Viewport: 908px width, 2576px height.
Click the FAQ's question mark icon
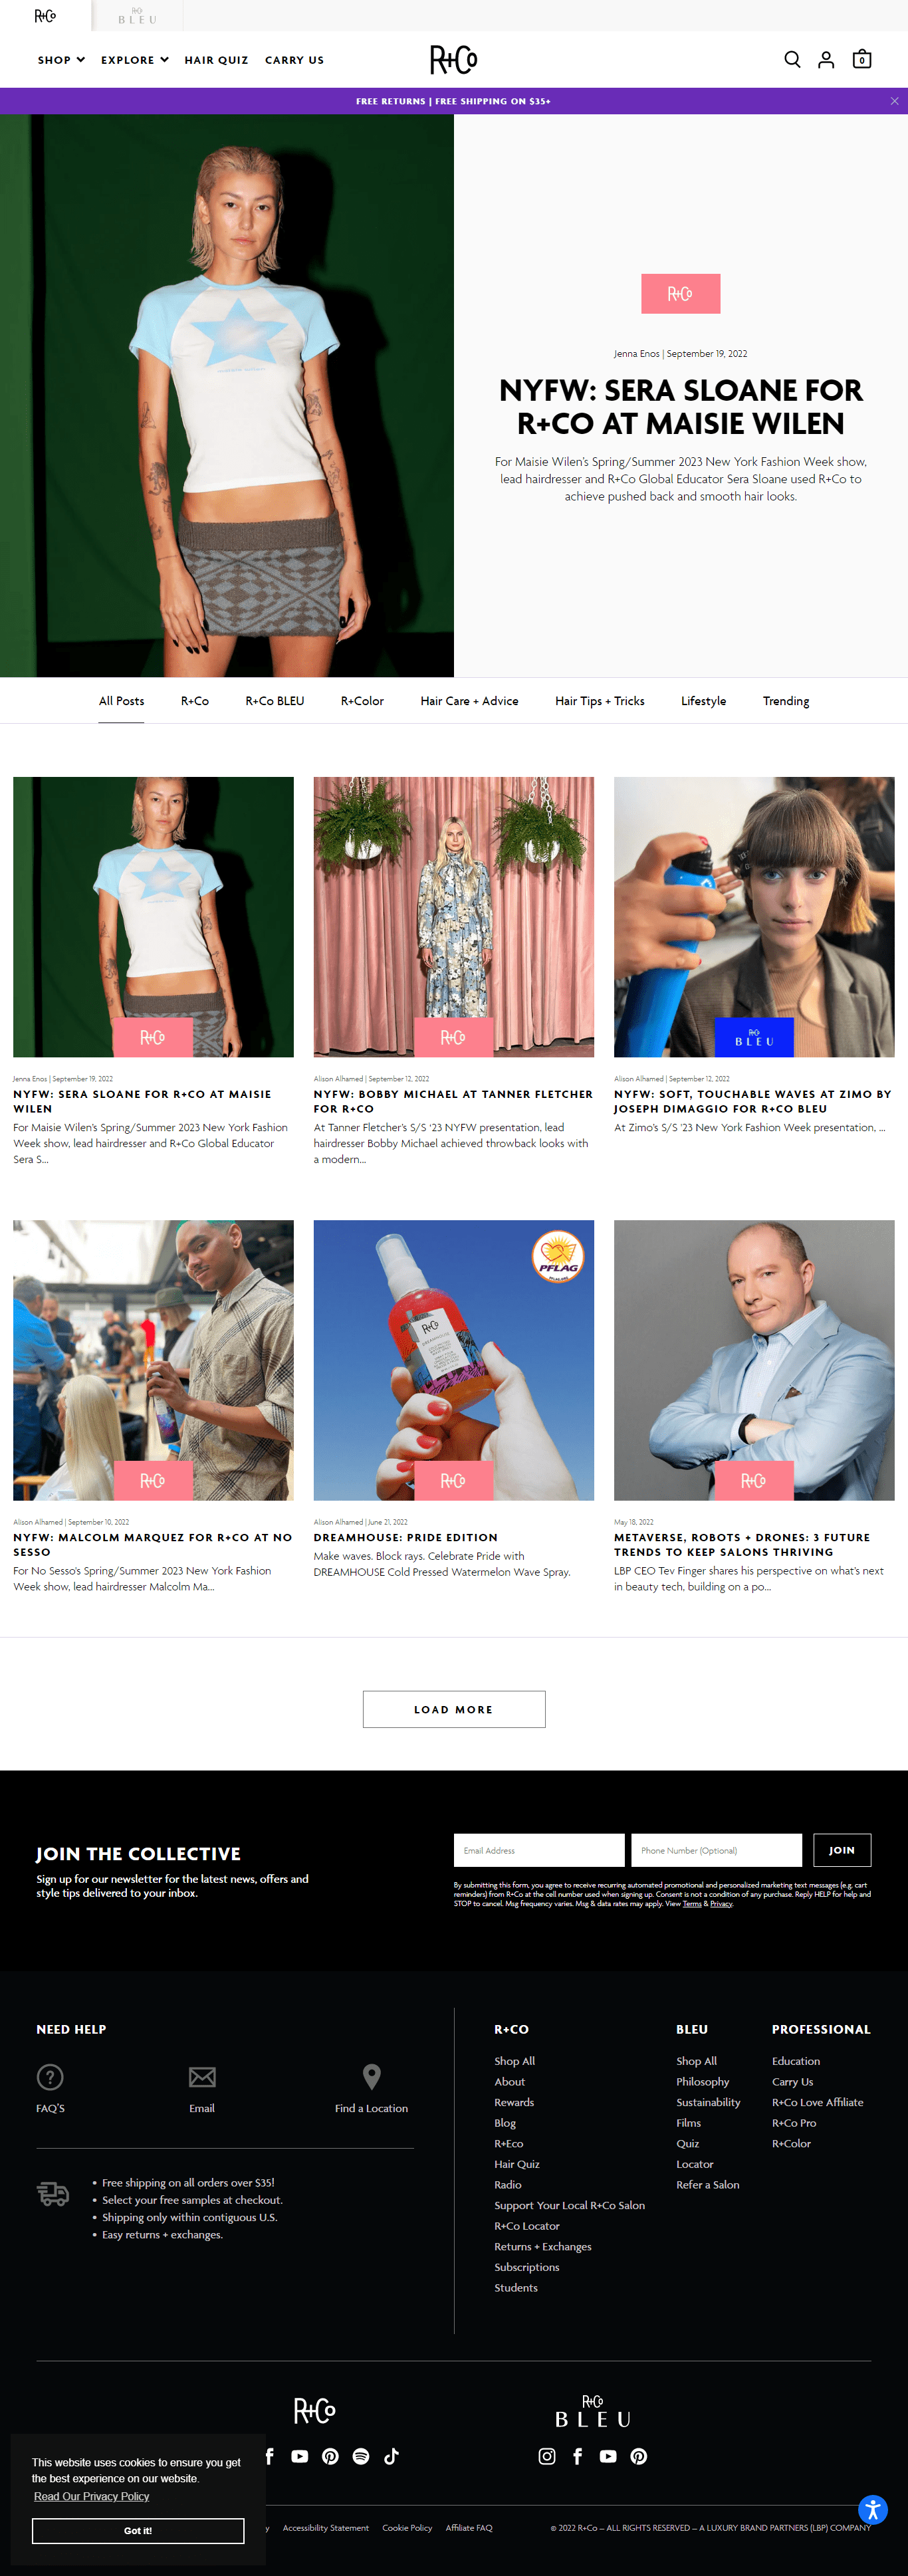coord(50,2077)
